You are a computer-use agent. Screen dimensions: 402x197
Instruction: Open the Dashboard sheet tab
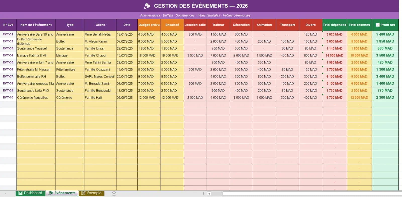pos(30,193)
